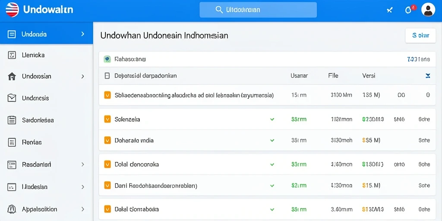The height and width of the screenshot is (221, 442).
Task: Sort by the File column header
Action: (333, 76)
